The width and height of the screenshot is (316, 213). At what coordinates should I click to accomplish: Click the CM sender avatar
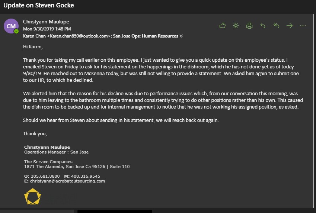[11, 26]
